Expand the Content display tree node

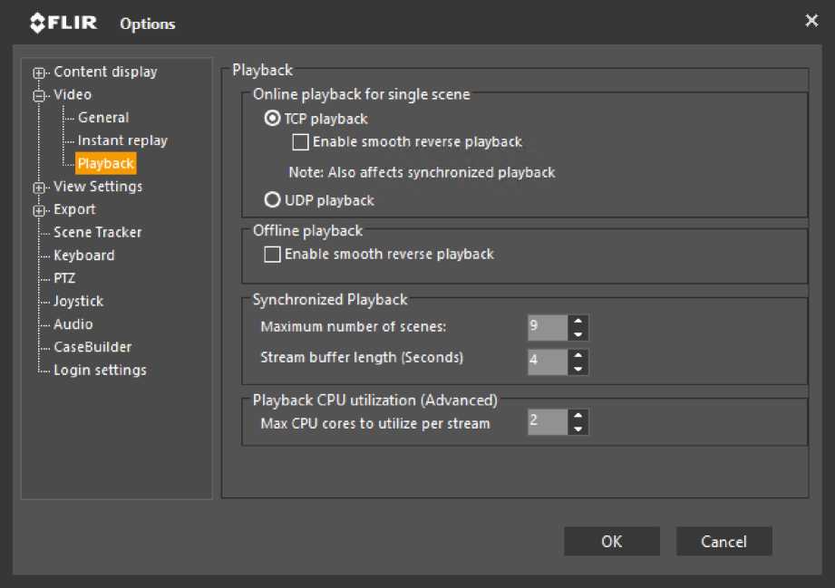coord(39,72)
